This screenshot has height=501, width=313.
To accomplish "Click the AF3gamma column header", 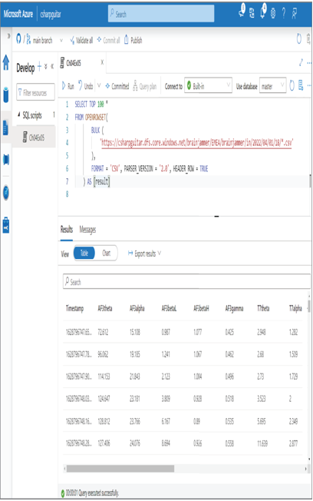I will coord(234,308).
